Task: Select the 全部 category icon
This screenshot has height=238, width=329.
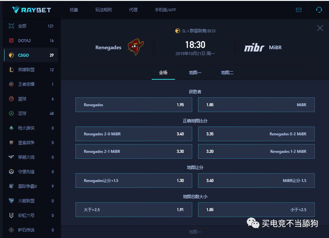Action: (x=11, y=26)
